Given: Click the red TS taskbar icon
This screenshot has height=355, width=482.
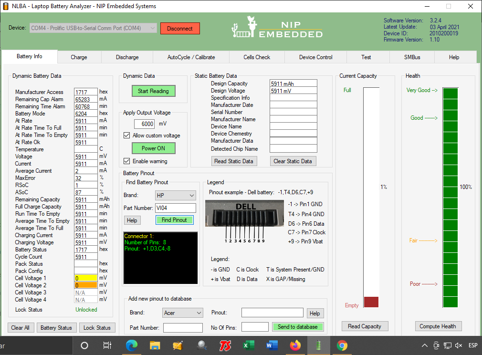Looking at the screenshot, I should [x=225, y=345].
